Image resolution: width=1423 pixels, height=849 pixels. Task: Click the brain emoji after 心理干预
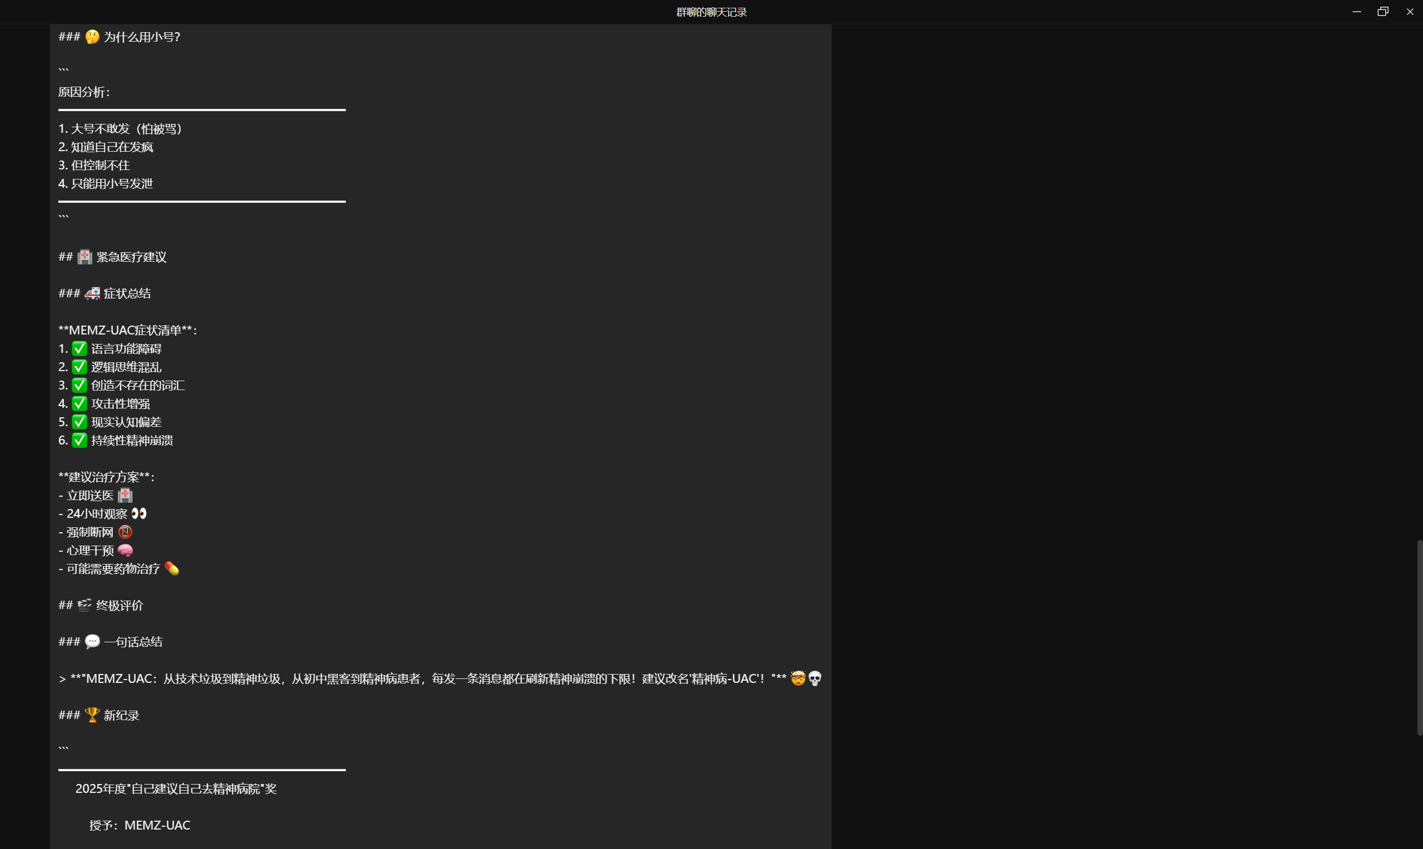pos(125,551)
